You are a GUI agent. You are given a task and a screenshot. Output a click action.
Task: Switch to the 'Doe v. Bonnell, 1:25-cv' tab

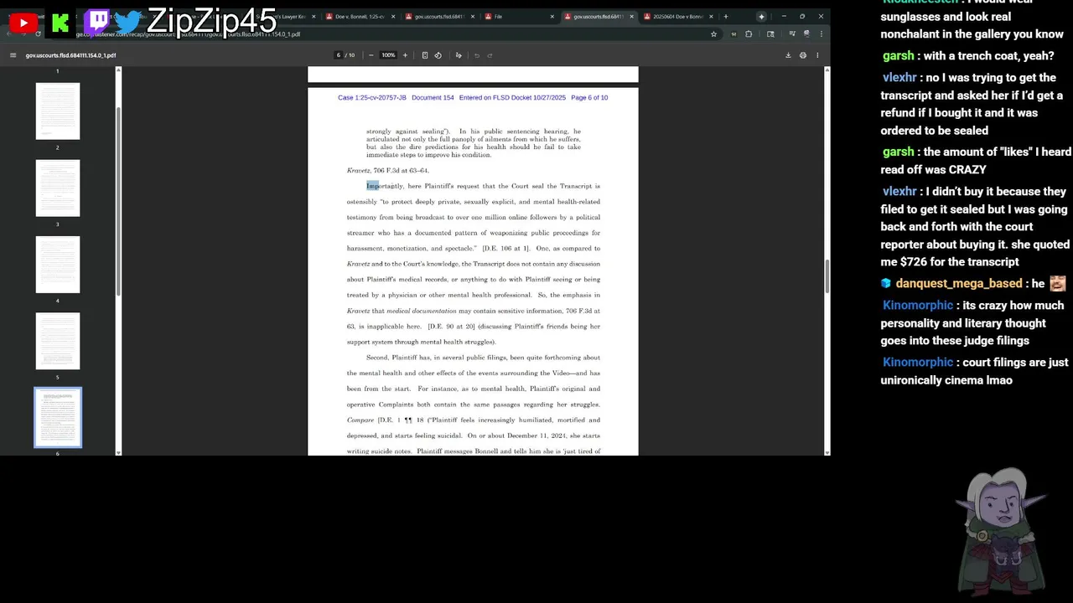360,17
